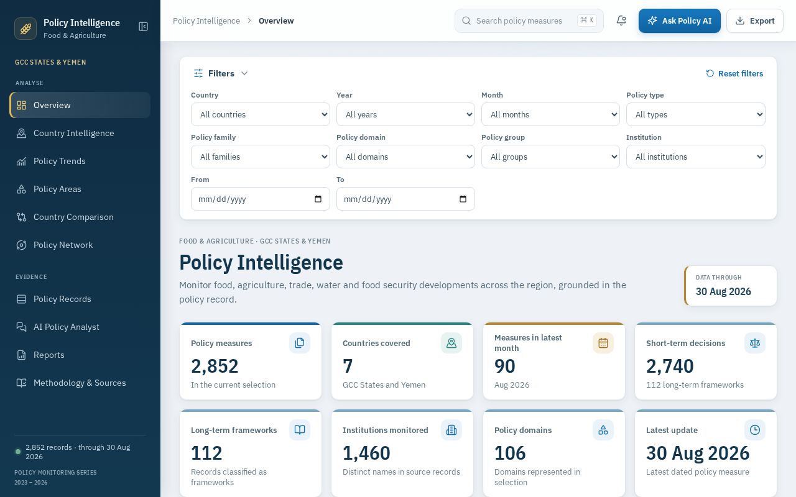The width and height of the screenshot is (796, 497).
Task: Open the Policy group dropdown
Action: click(550, 157)
